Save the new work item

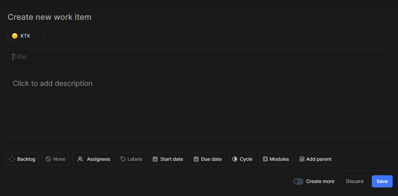coord(382,181)
